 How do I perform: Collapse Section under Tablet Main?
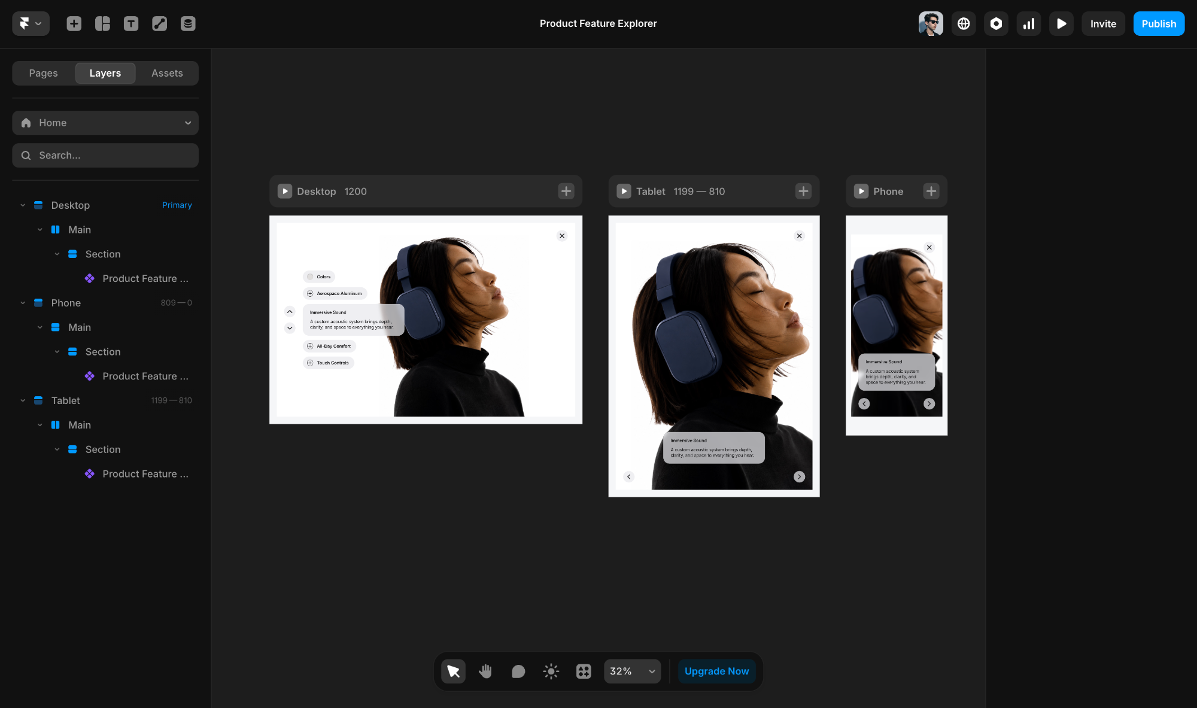[x=57, y=449]
